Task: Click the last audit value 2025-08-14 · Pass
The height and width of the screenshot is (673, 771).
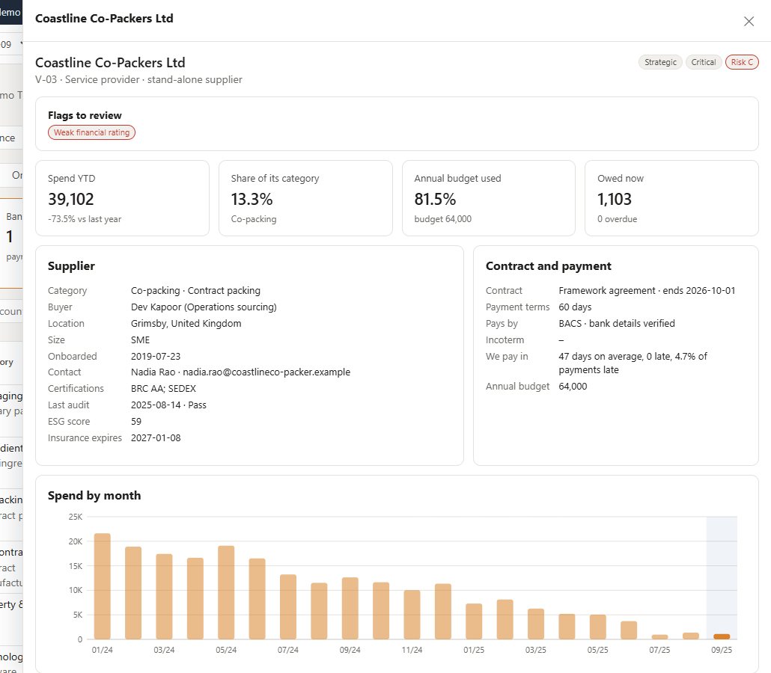Action: tap(168, 405)
